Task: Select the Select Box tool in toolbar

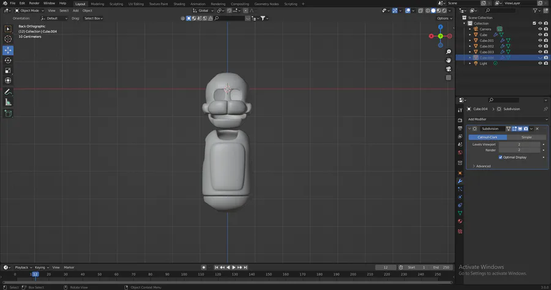Action: click(x=8, y=29)
